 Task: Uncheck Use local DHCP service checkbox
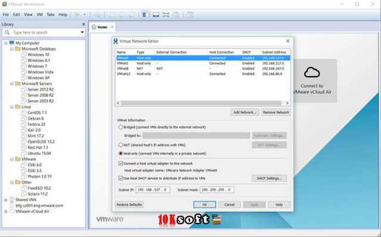120,178
